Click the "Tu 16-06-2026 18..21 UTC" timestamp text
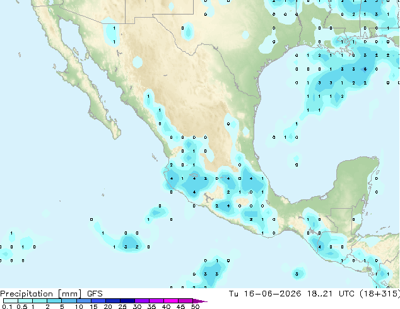This screenshot has height=309, width=400. click(x=291, y=294)
